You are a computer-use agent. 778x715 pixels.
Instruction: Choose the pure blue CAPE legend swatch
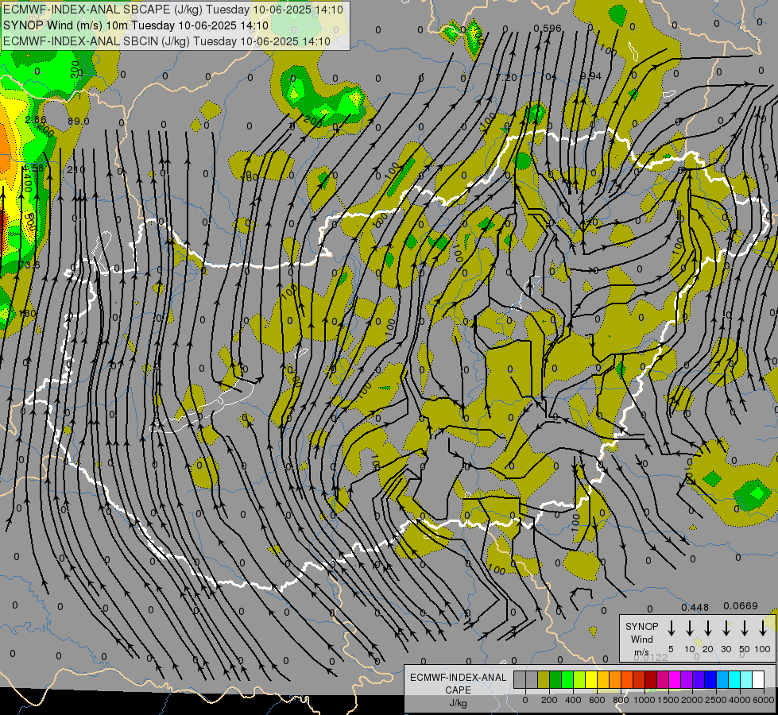710,679
